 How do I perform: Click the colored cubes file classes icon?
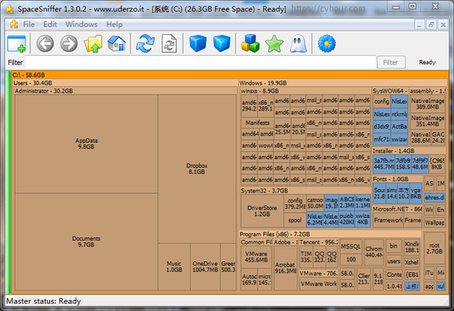250,43
